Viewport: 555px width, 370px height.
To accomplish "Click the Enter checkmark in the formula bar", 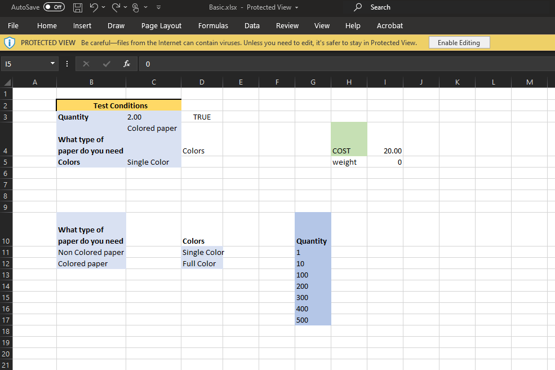I will tap(106, 64).
